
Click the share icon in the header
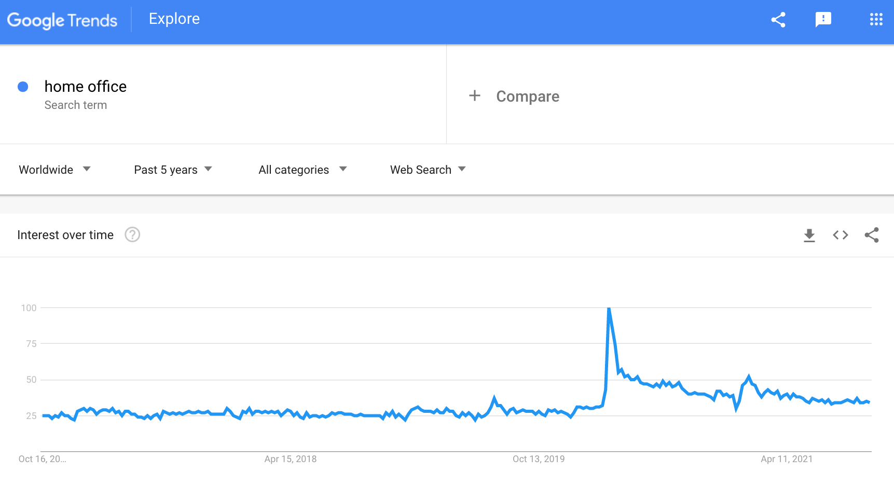point(778,20)
